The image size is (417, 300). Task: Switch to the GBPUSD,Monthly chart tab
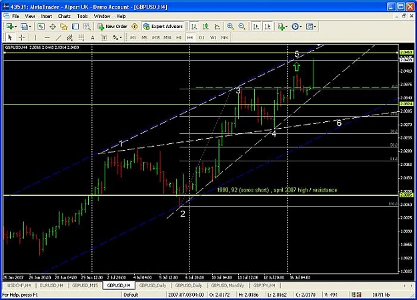[228, 285]
